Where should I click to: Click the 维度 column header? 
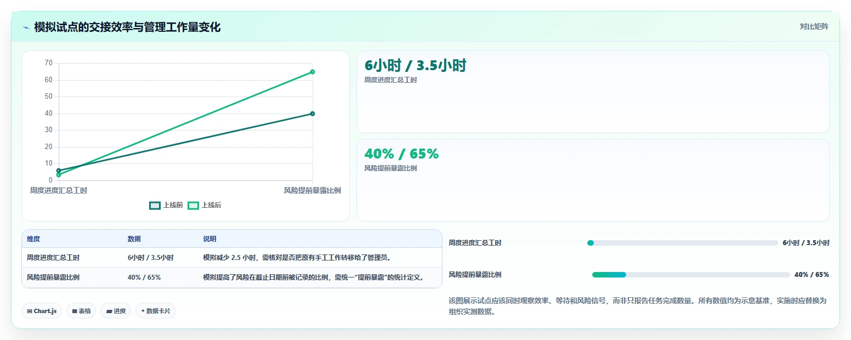click(x=33, y=239)
